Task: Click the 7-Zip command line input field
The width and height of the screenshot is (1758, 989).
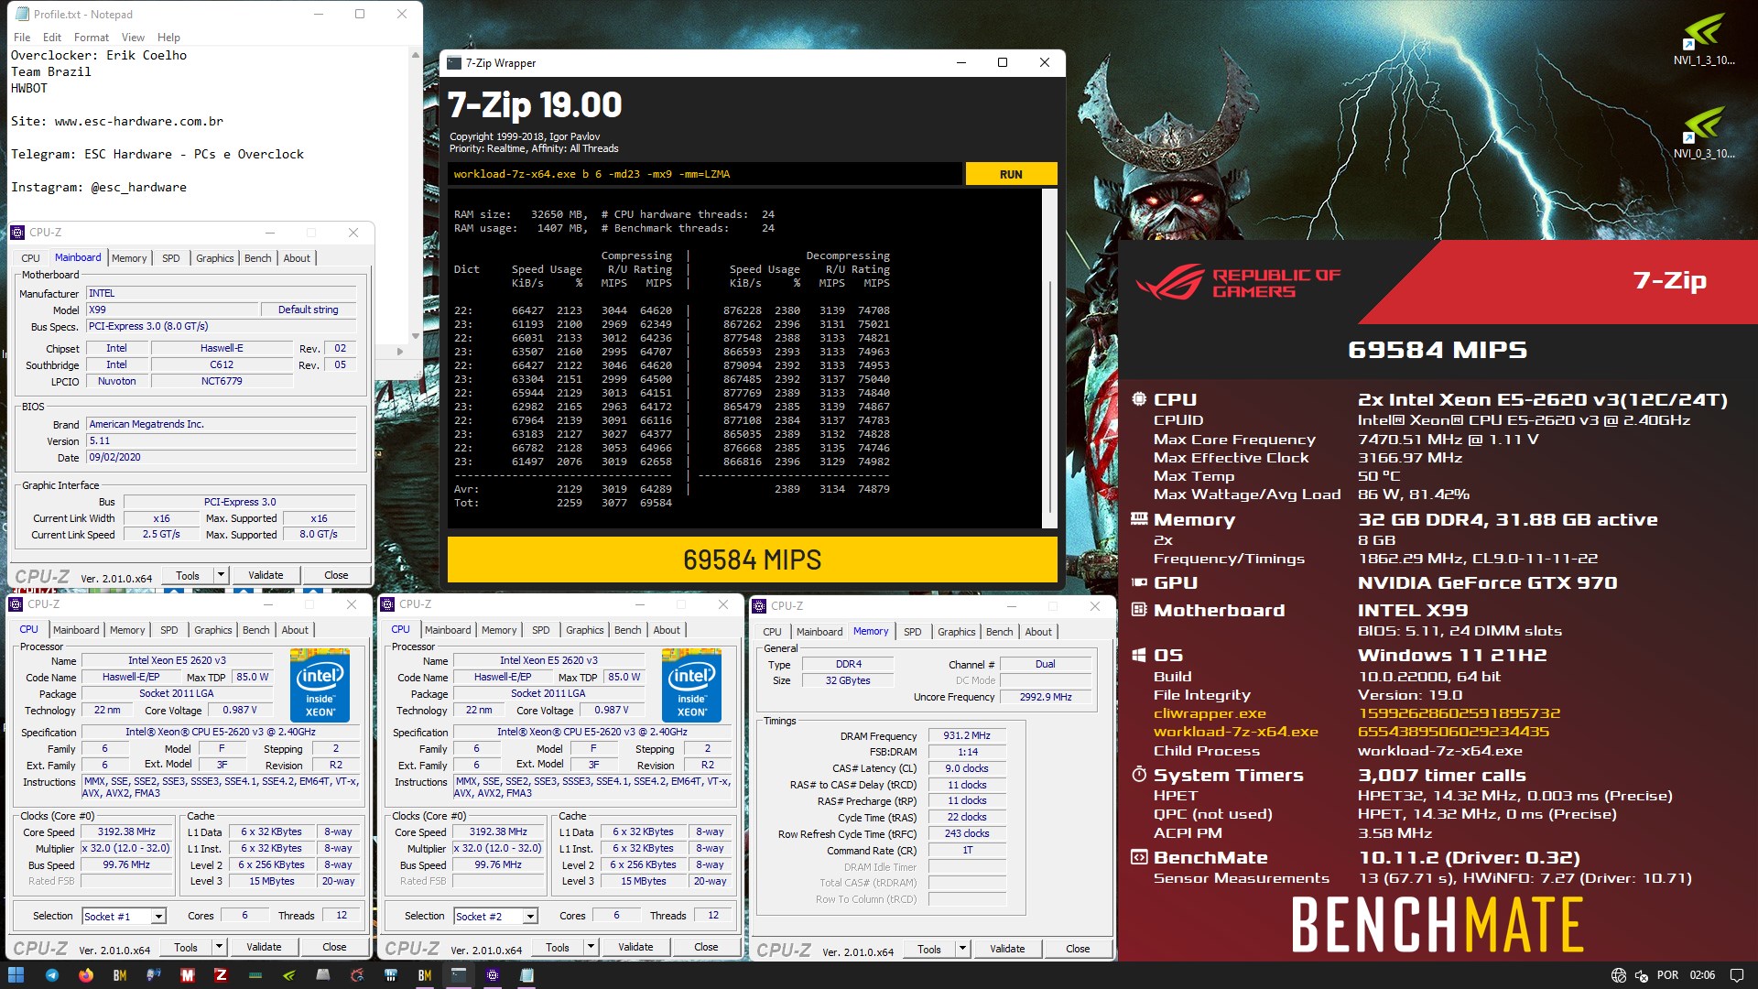Action: [705, 174]
